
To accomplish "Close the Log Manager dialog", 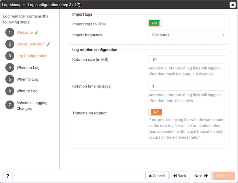I will (x=232, y=5).
